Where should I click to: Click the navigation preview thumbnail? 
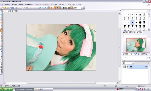[x=136, y=45]
